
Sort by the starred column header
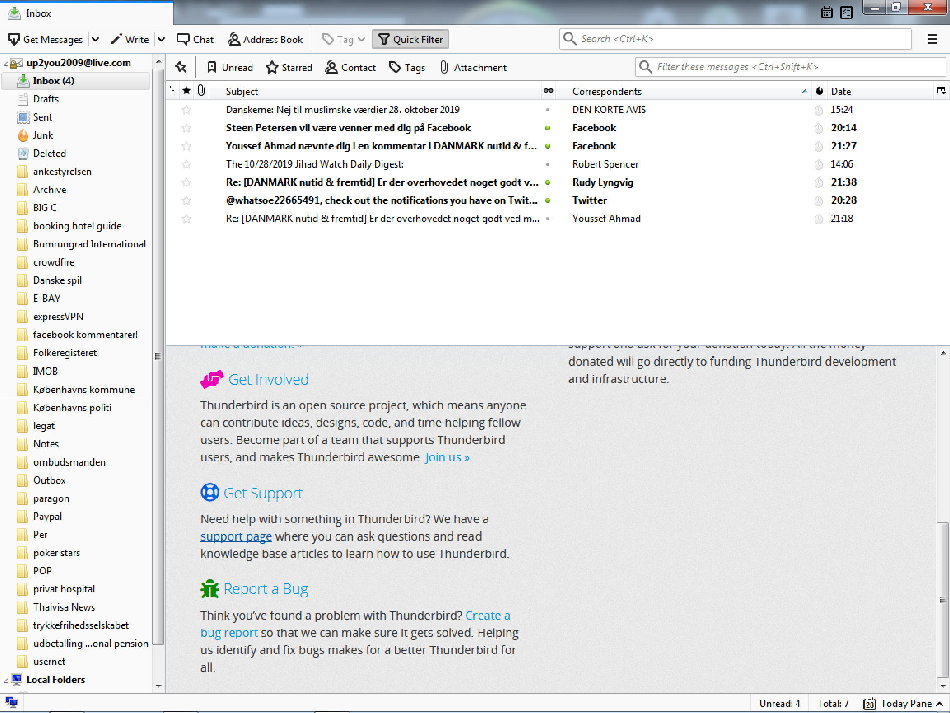point(187,91)
